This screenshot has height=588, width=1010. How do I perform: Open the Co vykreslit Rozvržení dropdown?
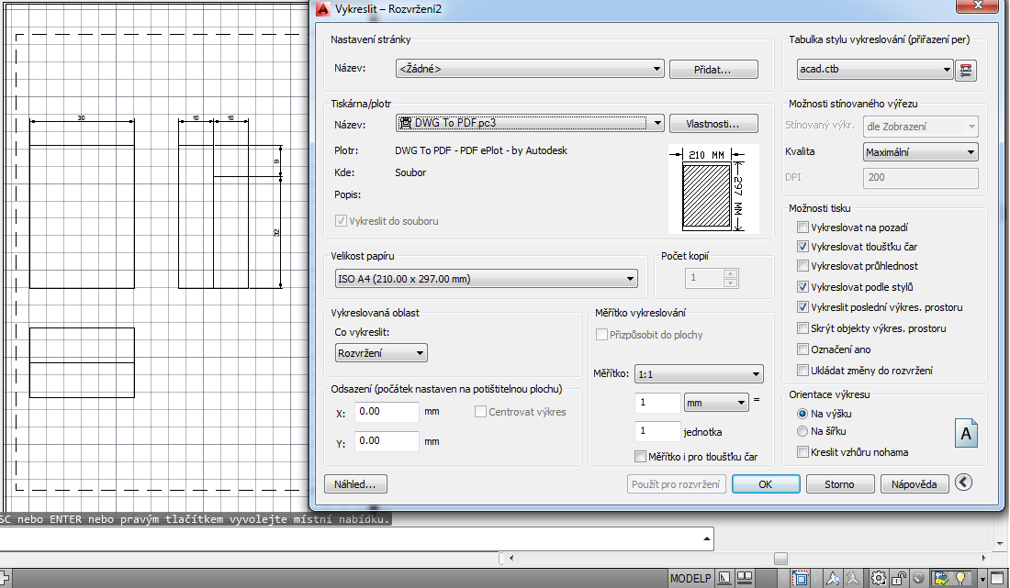pos(381,353)
